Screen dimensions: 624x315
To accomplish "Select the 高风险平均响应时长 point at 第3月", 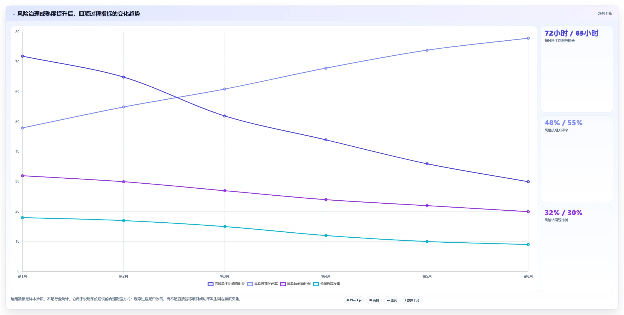I will point(225,116).
